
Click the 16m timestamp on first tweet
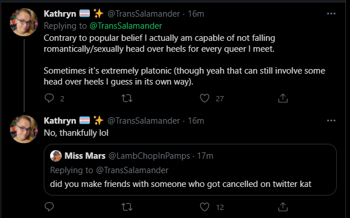[x=196, y=14]
